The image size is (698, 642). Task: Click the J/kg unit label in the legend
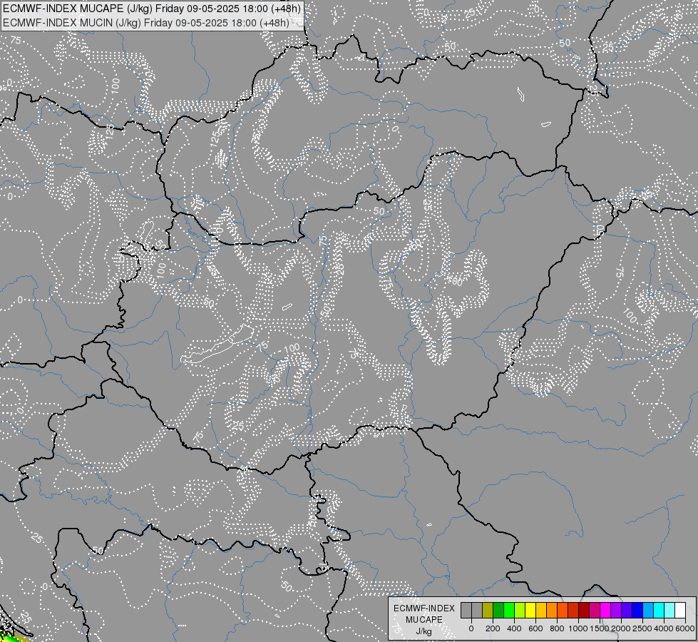pyautogui.click(x=424, y=631)
